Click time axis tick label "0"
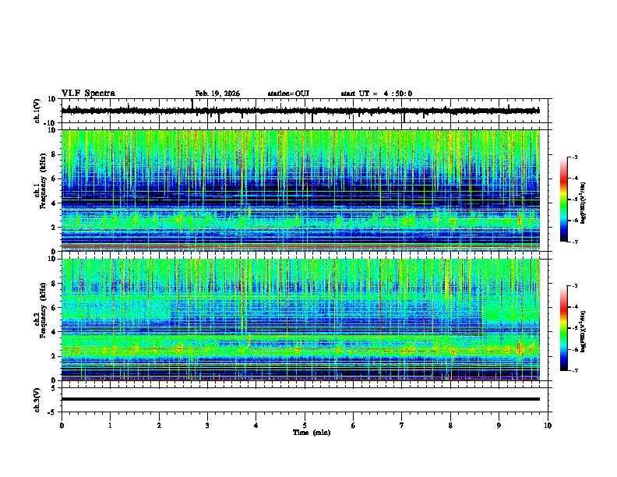Viewport: 617px width, 477px height. (62, 426)
